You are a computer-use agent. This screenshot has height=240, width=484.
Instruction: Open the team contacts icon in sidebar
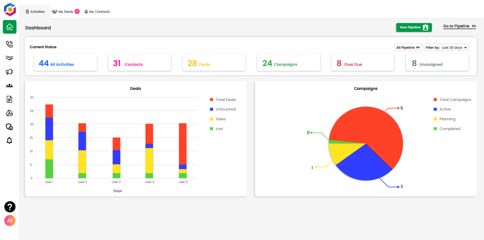point(9,85)
